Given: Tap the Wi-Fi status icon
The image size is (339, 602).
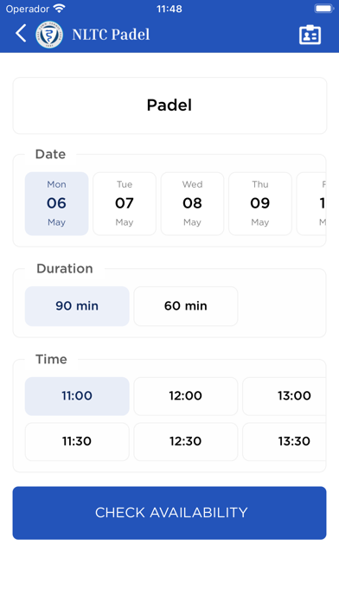Looking at the screenshot, I should click(x=60, y=8).
